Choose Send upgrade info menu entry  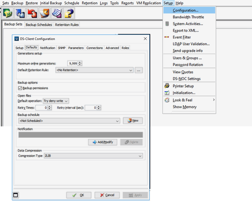tap(189, 51)
